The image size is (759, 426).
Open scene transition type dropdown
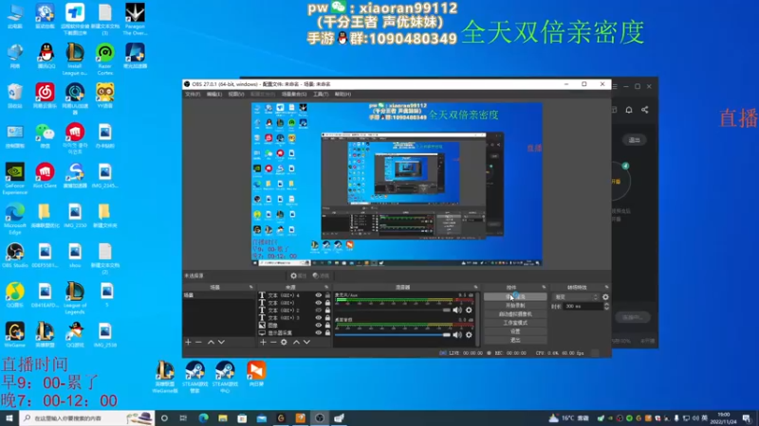click(x=576, y=297)
